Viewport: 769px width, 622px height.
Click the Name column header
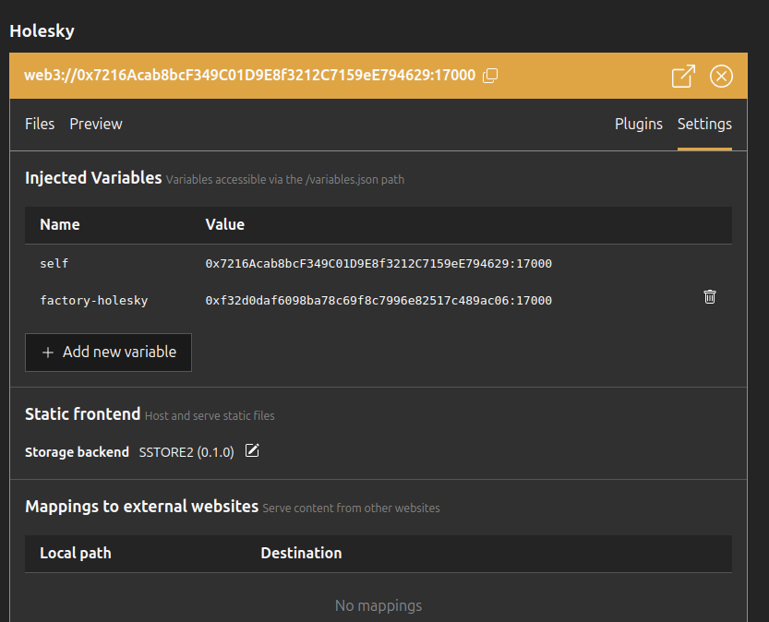(x=60, y=224)
